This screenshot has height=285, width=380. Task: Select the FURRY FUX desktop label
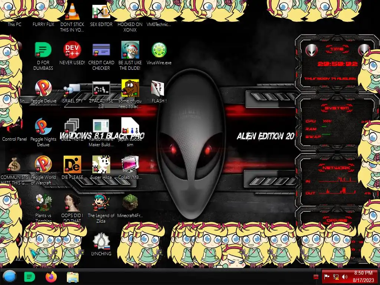click(x=43, y=24)
